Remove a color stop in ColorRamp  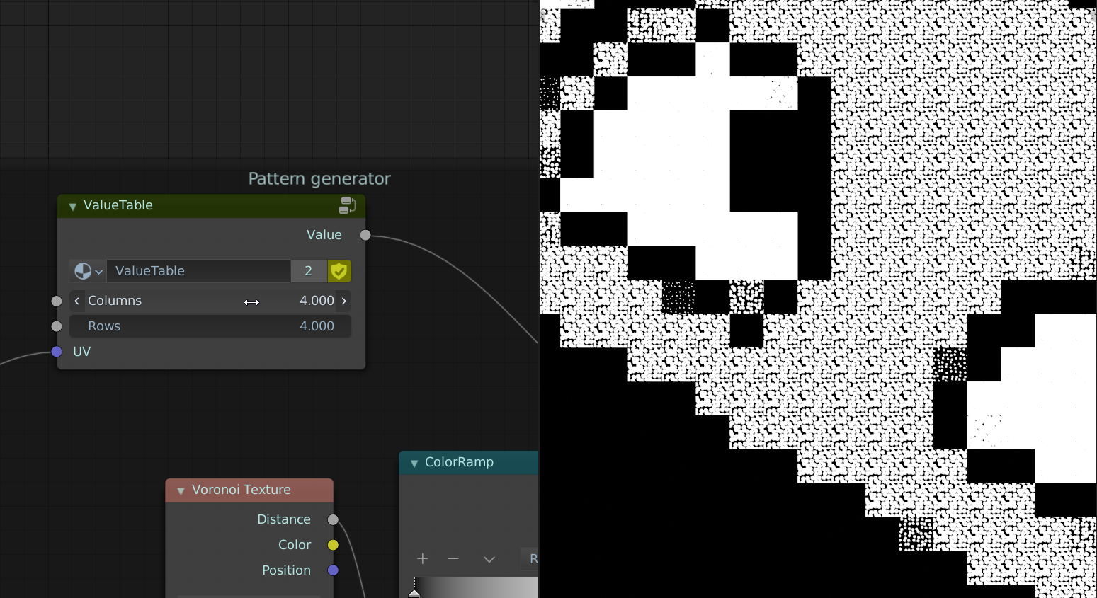453,559
